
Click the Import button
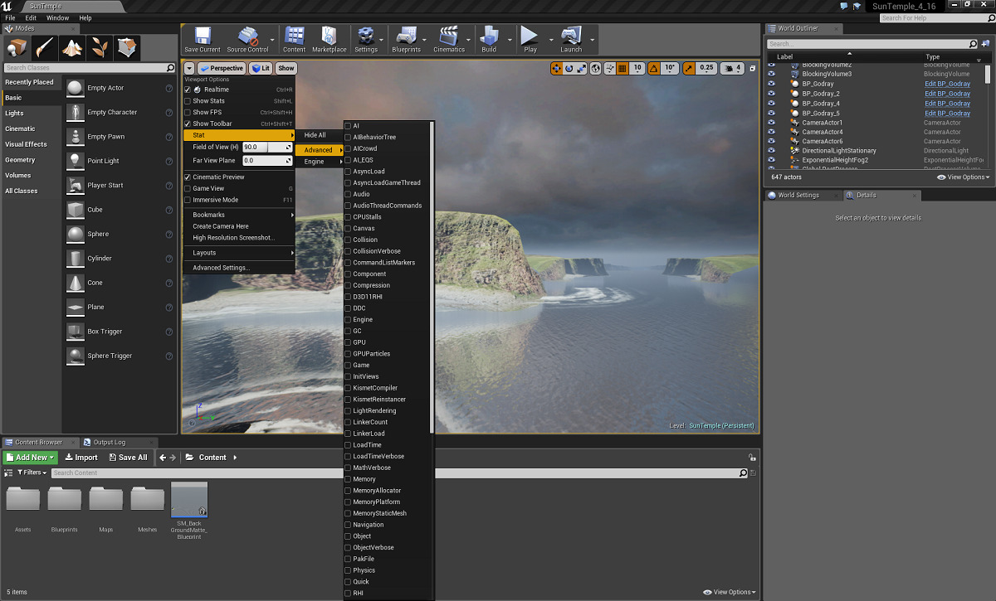tap(81, 458)
